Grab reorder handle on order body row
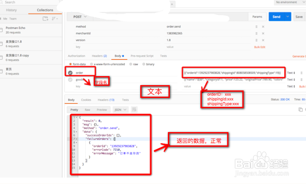 [302, 73]
